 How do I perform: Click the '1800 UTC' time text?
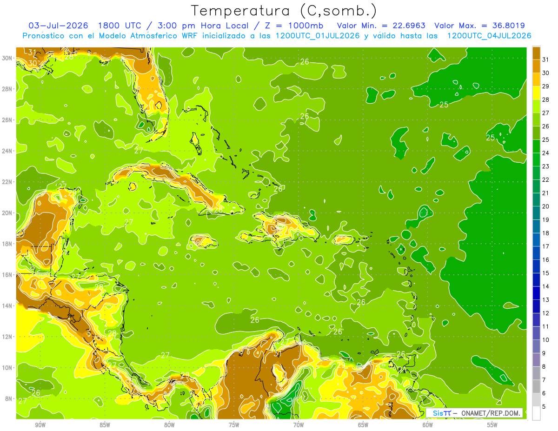(120, 26)
